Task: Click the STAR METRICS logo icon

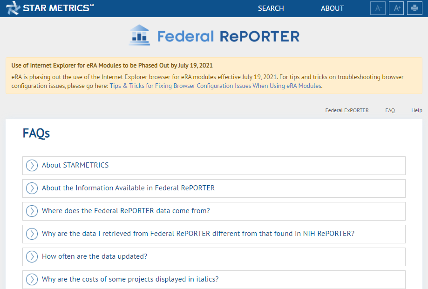Action: coord(13,8)
